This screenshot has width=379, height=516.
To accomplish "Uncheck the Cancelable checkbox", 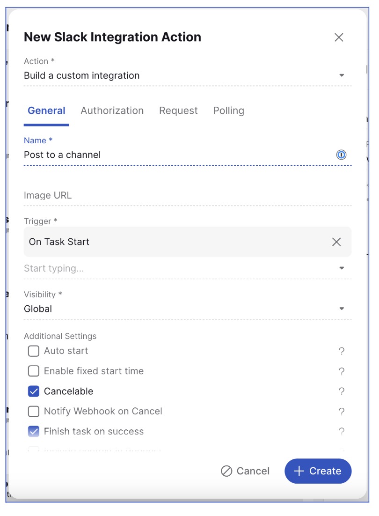I will coord(34,391).
